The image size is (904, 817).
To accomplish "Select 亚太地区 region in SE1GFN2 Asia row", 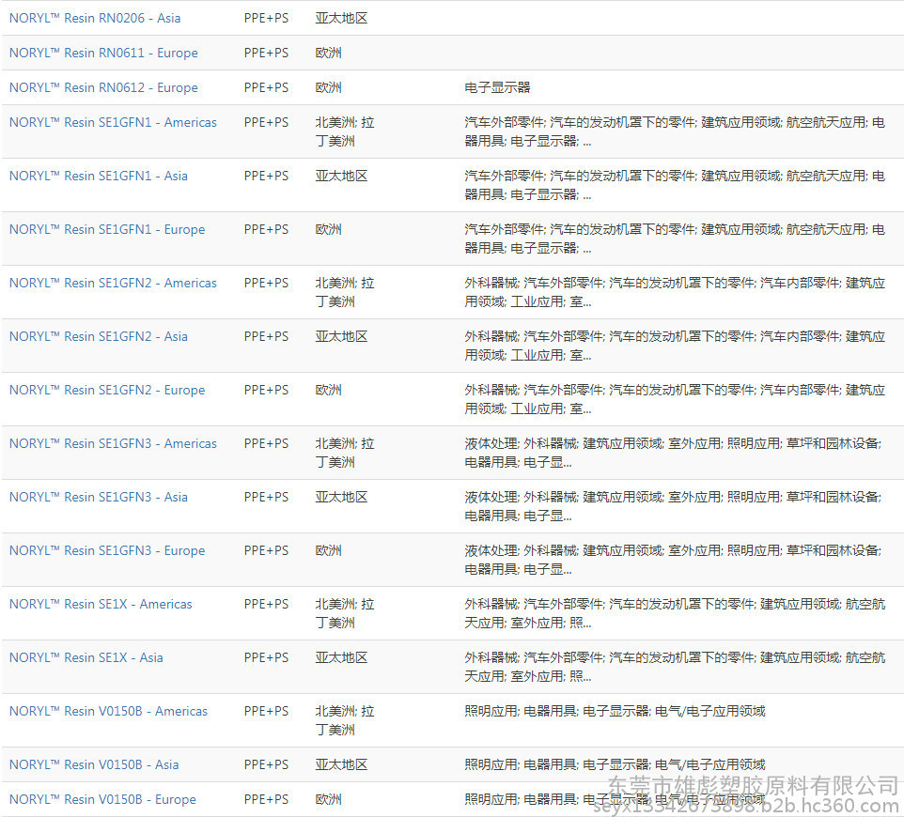I will (x=341, y=337).
